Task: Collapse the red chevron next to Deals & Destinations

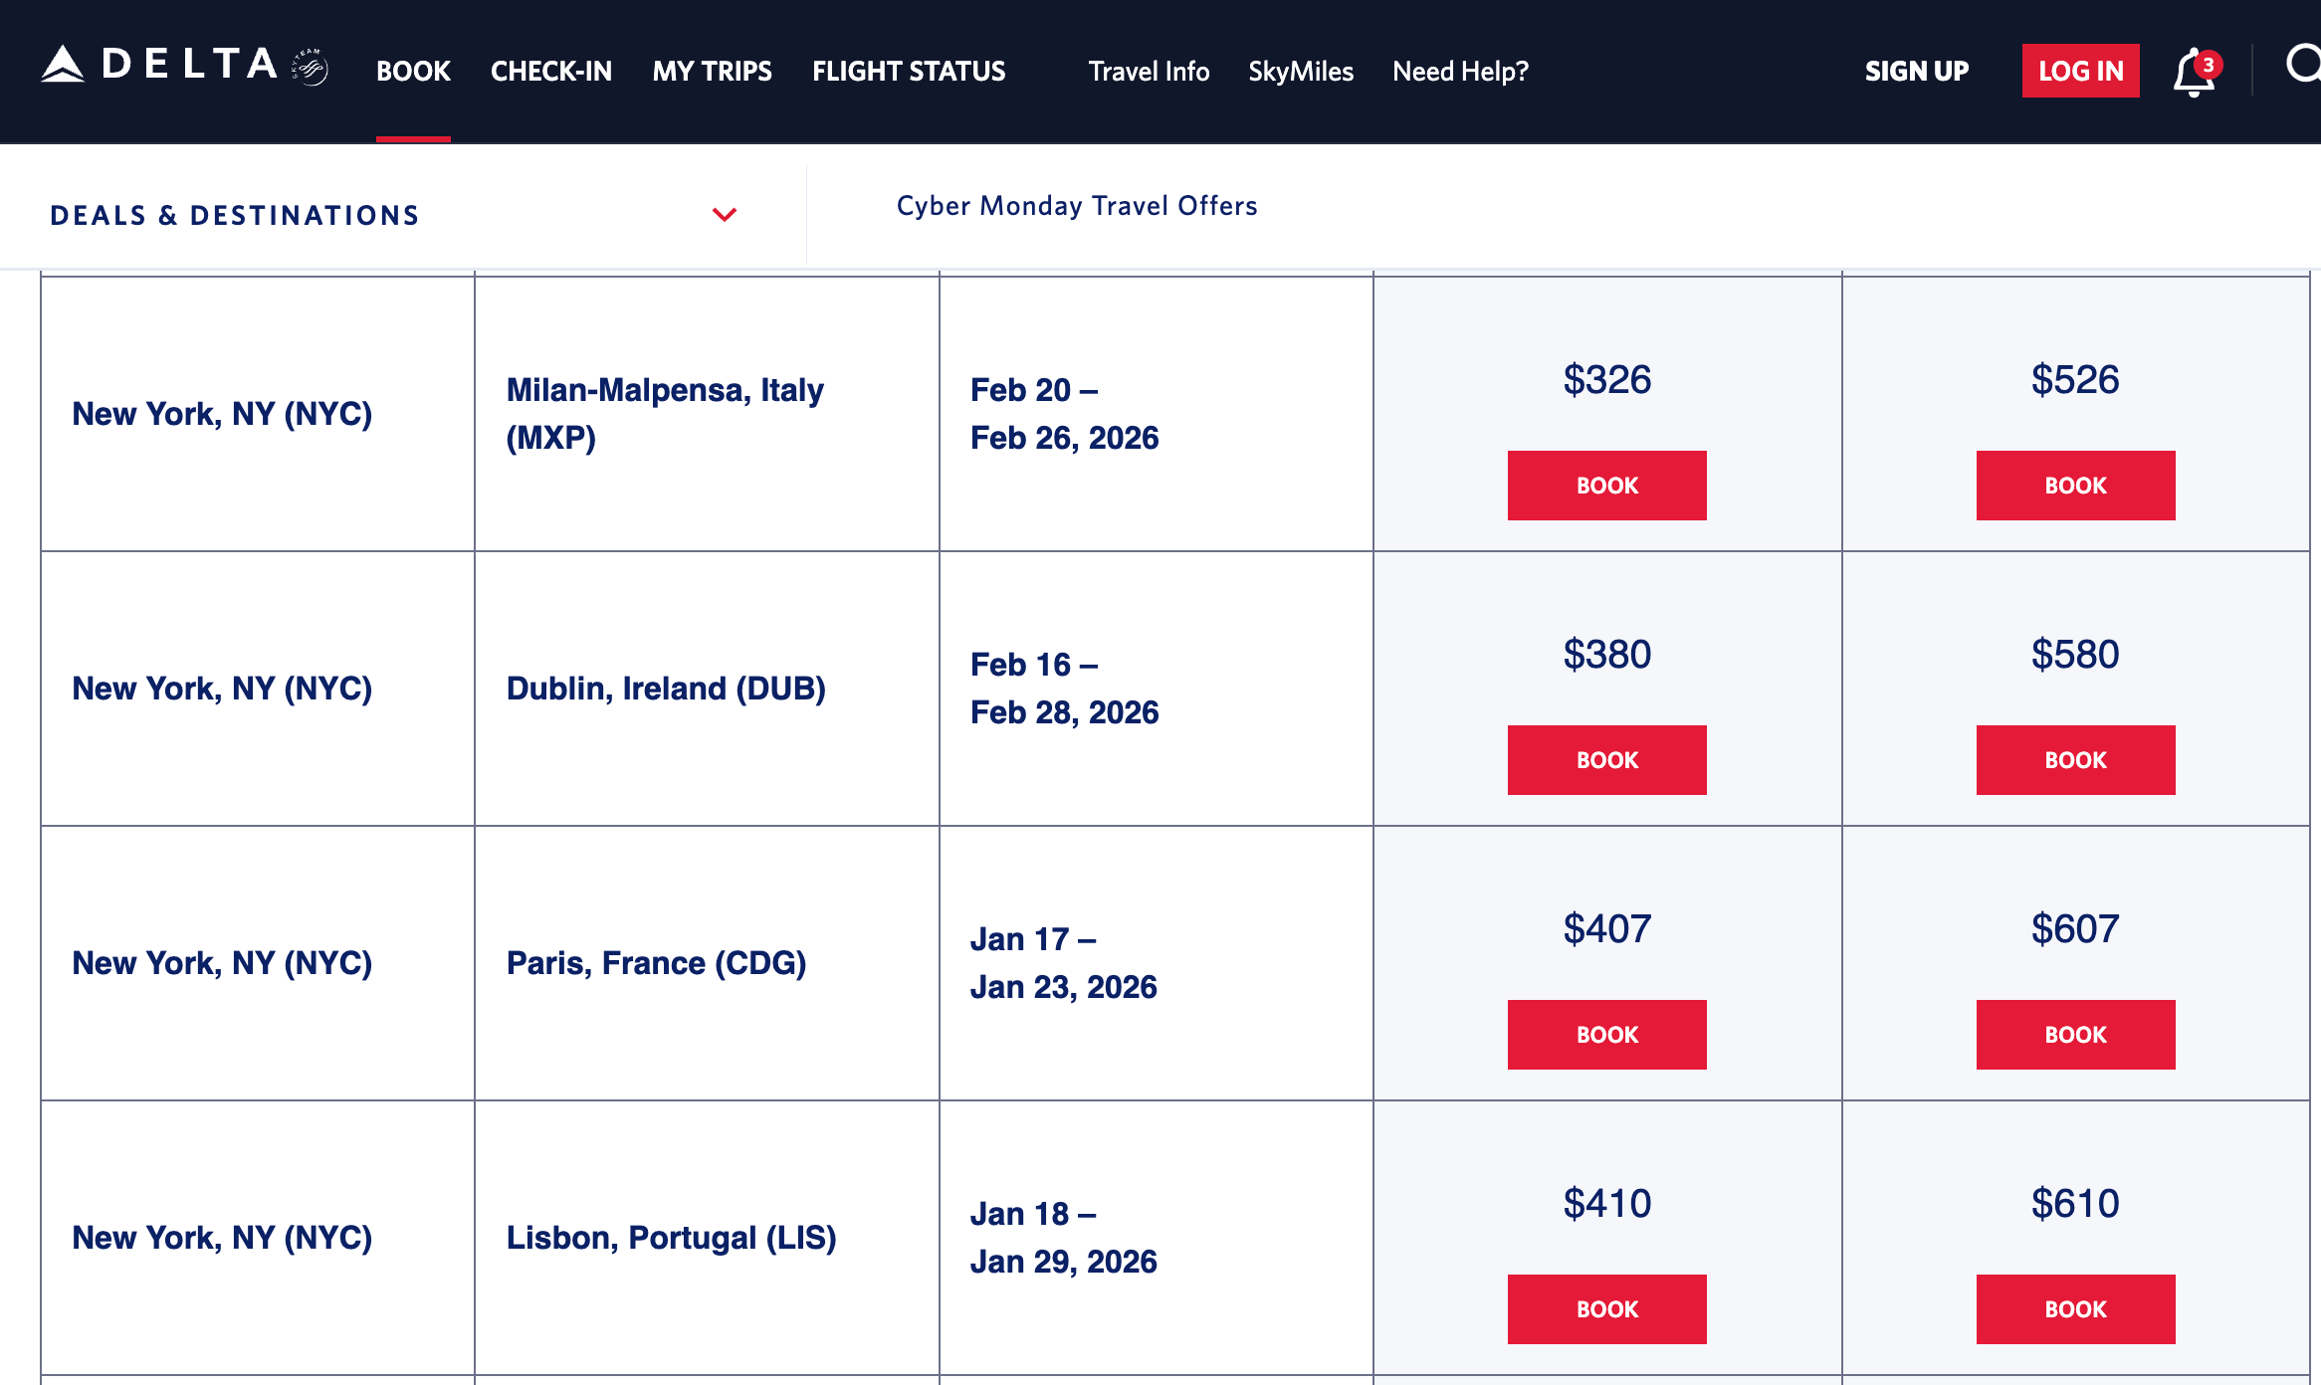Action: pos(725,214)
